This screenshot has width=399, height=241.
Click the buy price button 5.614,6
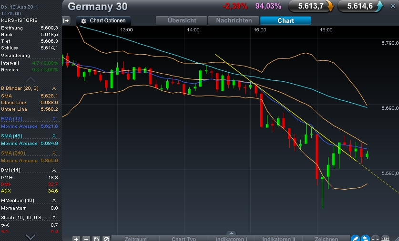click(x=360, y=6)
